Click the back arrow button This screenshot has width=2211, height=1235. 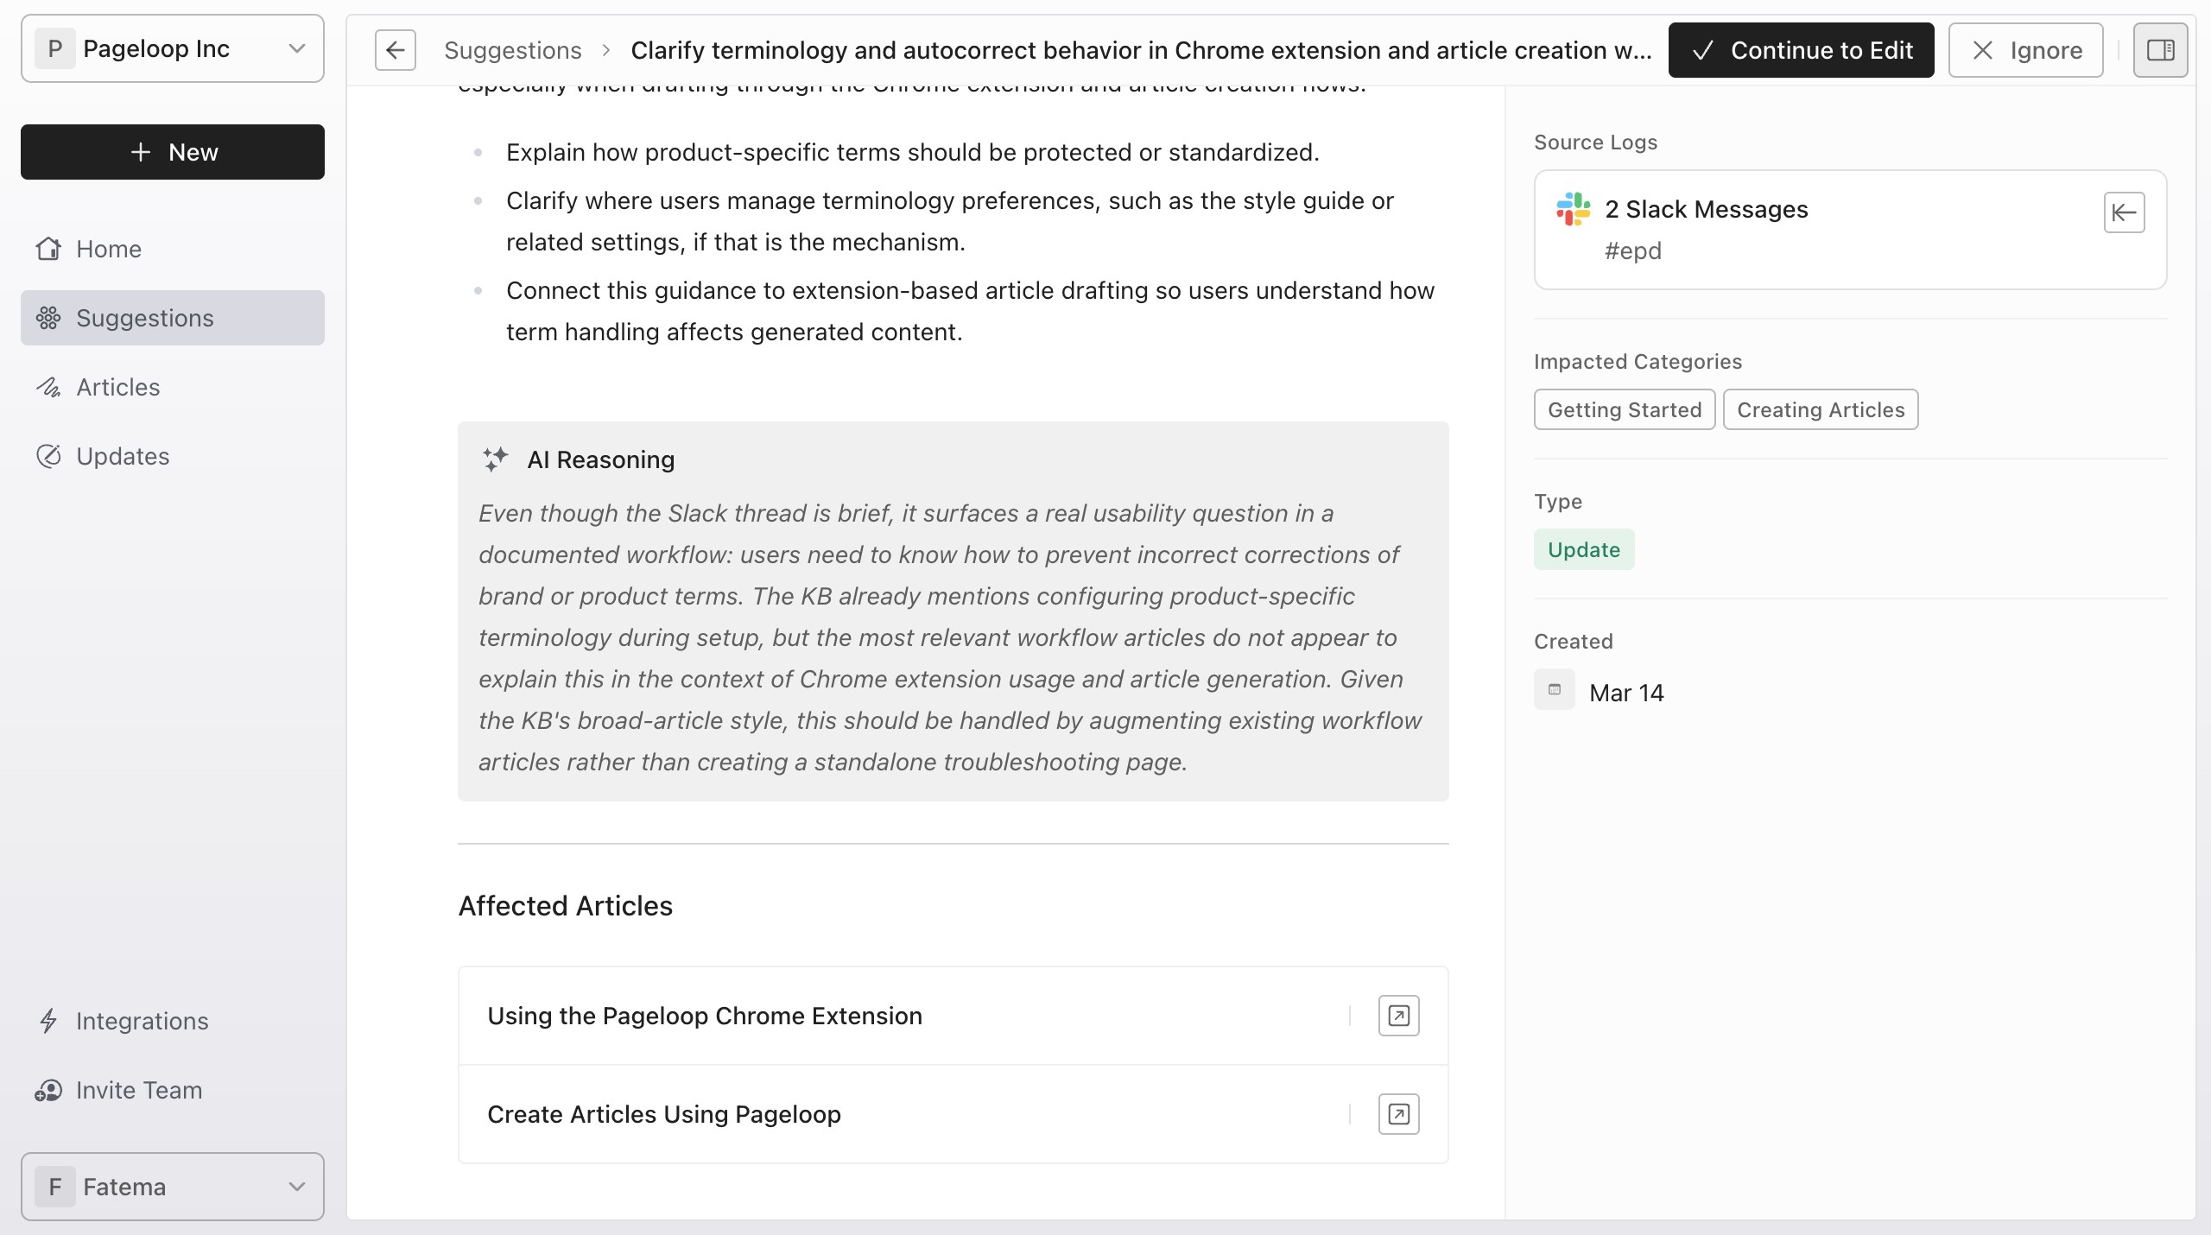[x=396, y=50]
